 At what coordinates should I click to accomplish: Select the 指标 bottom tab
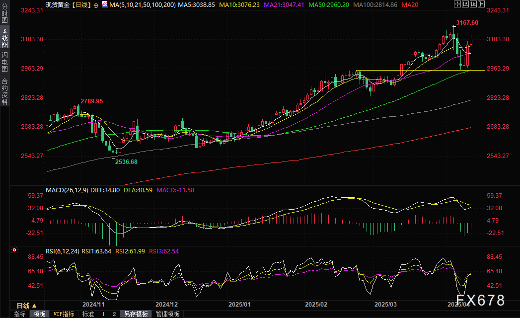pos(20,314)
